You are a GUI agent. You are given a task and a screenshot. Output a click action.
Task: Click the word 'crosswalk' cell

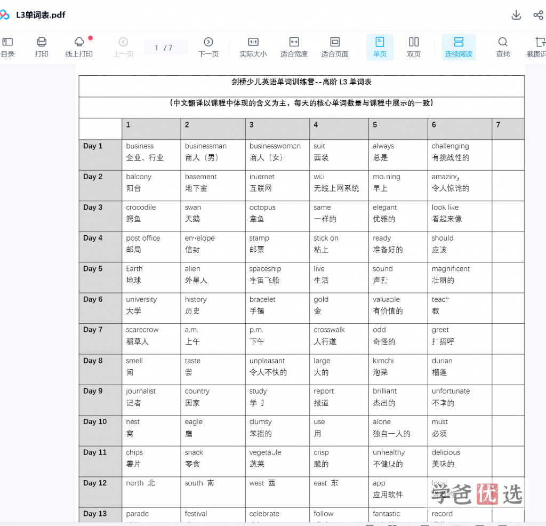tap(339, 339)
